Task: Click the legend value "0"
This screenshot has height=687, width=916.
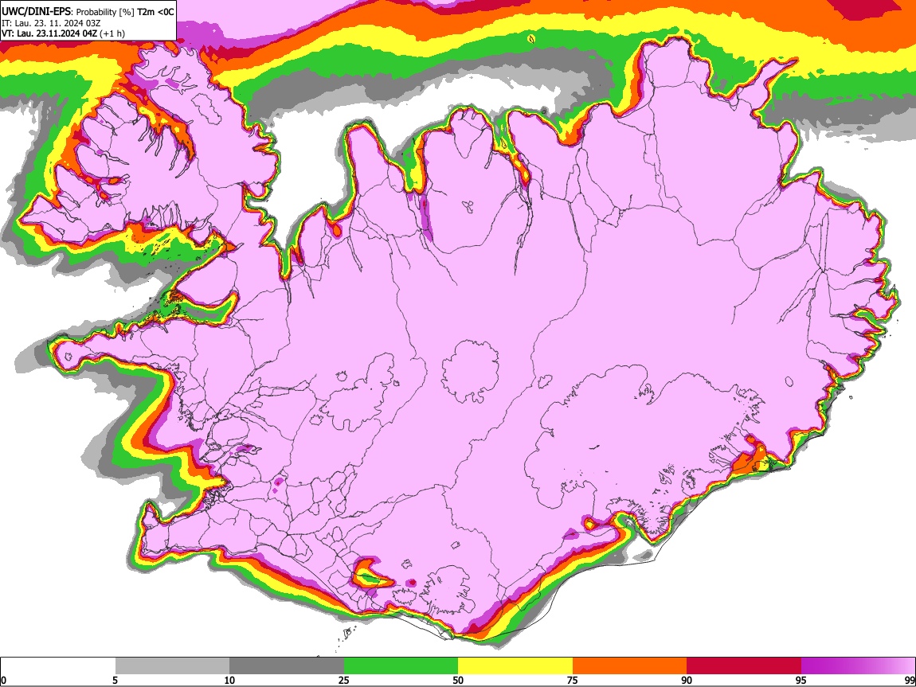Action: pos(3,680)
